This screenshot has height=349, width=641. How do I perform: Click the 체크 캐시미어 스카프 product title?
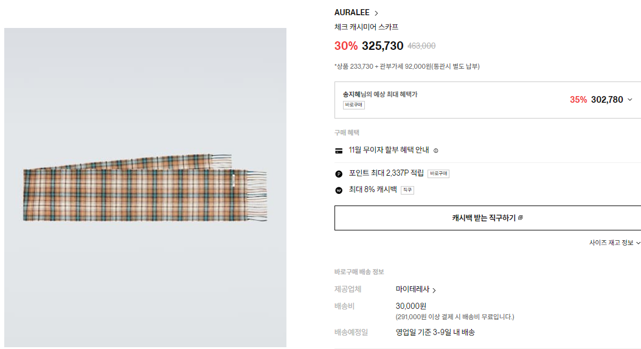click(x=366, y=27)
